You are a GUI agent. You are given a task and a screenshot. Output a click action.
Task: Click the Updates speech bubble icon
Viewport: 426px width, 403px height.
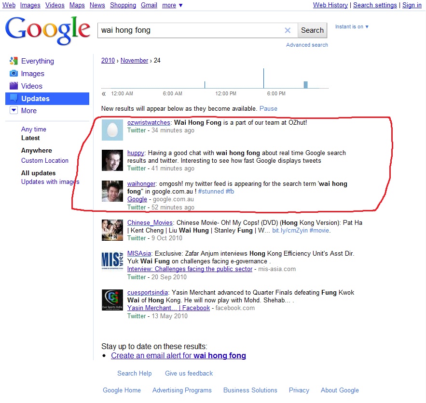(14, 98)
